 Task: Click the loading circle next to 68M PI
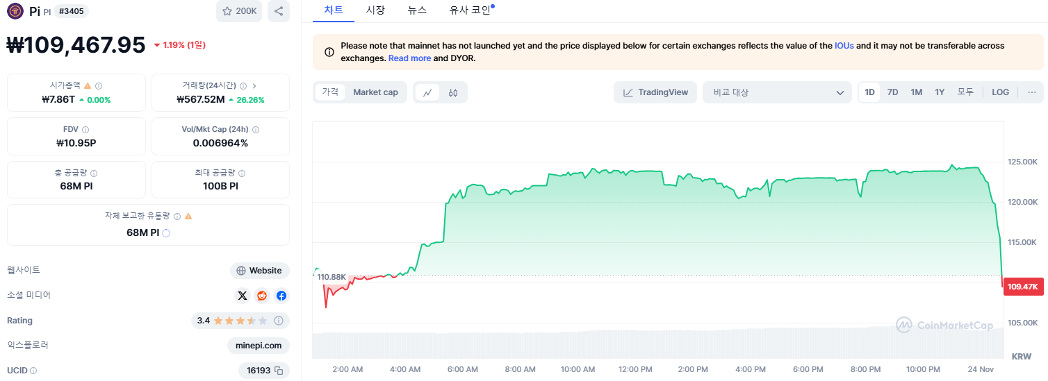tap(166, 232)
